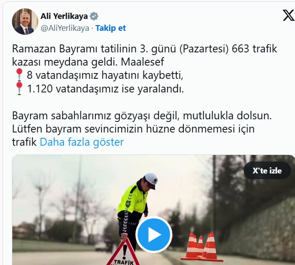Image resolution: width=295 pixels, height=265 pixels.
Task: Open the X logo in the tweet corner
Action: [x=288, y=15]
